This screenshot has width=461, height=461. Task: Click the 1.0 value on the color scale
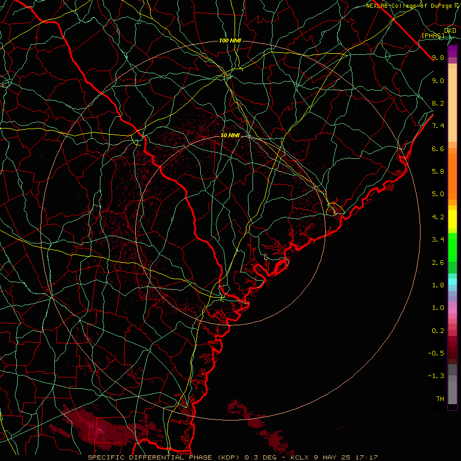[x=438, y=308]
